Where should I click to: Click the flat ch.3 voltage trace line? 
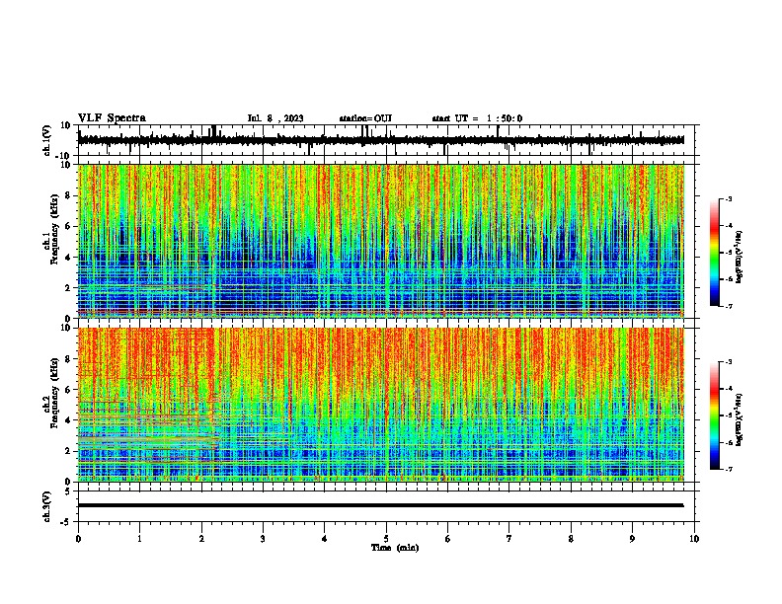(380, 505)
